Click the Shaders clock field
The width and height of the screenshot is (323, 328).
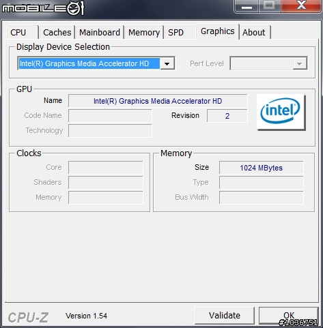pos(106,183)
